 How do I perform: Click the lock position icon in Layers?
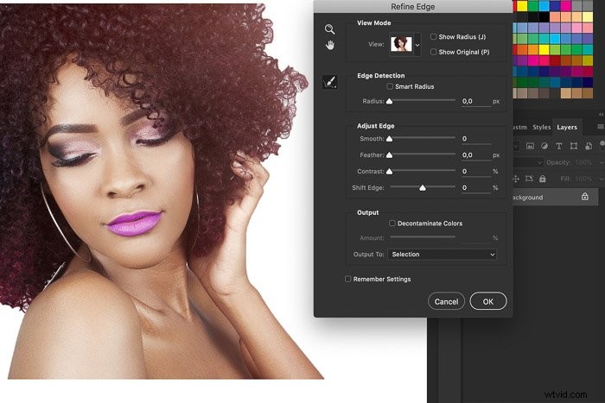click(x=516, y=179)
